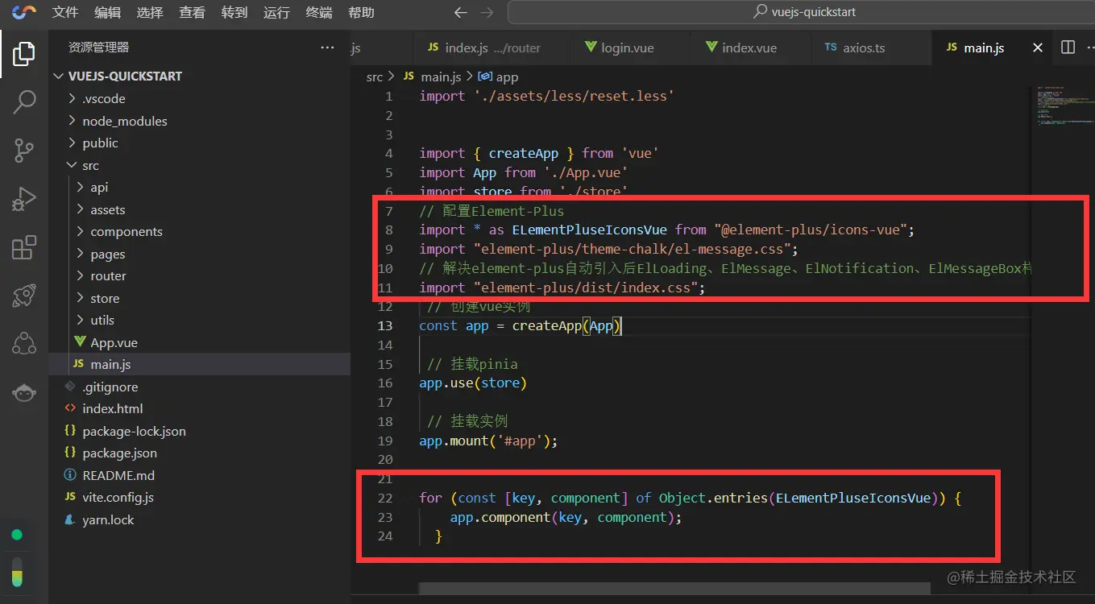Click the rocket icon in activity bar
The width and height of the screenshot is (1095, 604).
[24, 296]
